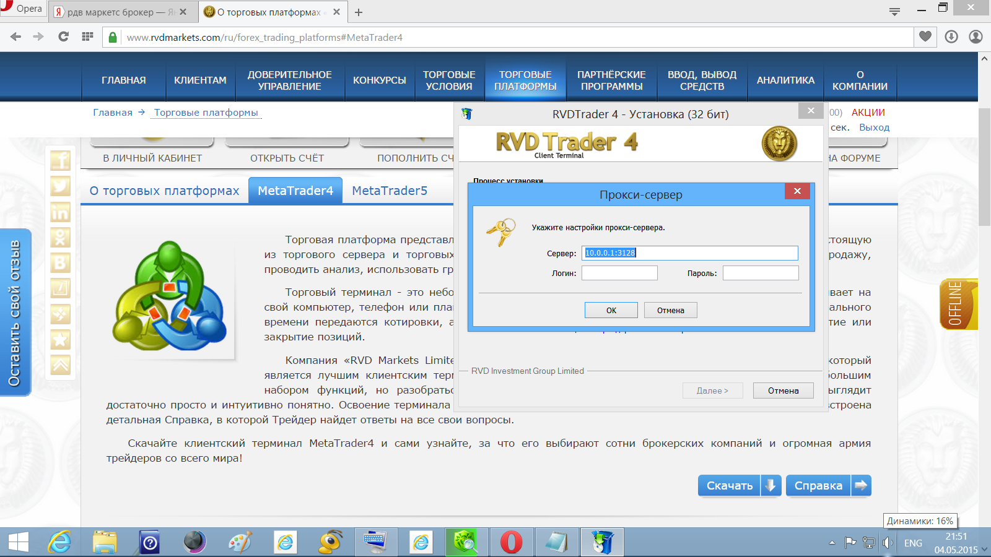This screenshot has width=991, height=557.
Task: Click the MetaTrader4 logo image
Action: pyautogui.click(x=170, y=295)
